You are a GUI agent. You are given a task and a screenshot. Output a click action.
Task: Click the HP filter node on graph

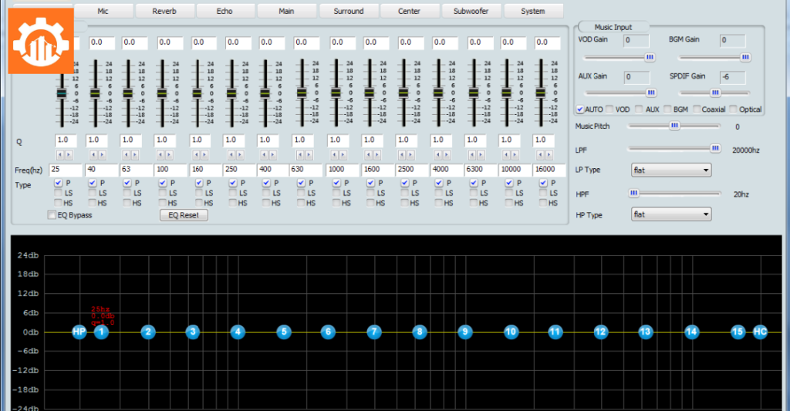(79, 332)
